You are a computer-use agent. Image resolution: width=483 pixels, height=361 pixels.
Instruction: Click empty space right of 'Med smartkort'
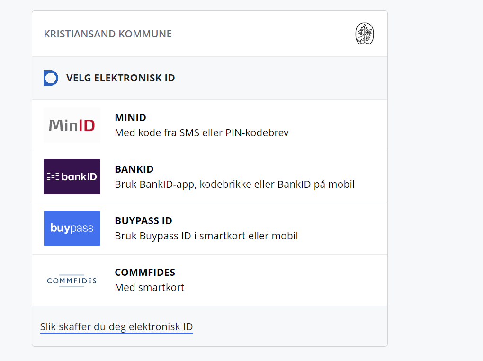(x=284, y=287)
